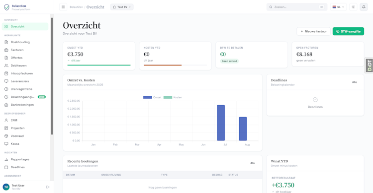373x193 pixels.
Task: Click the logout icon beside Test User
Action: point(48,187)
